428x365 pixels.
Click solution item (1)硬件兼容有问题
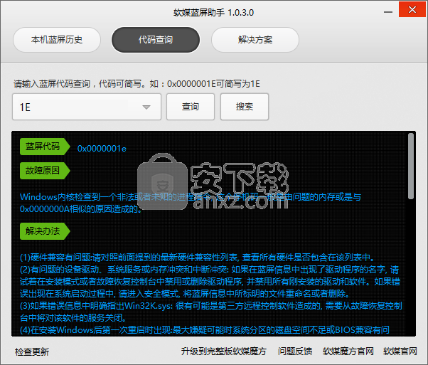coord(197,258)
